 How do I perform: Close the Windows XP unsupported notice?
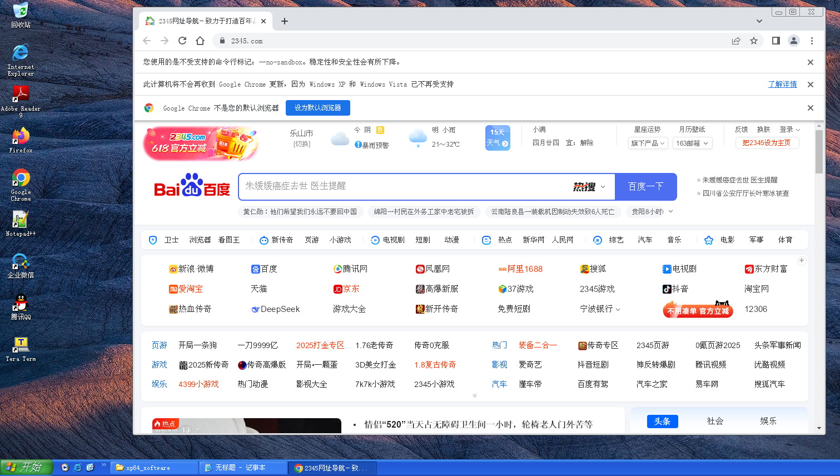pos(811,85)
